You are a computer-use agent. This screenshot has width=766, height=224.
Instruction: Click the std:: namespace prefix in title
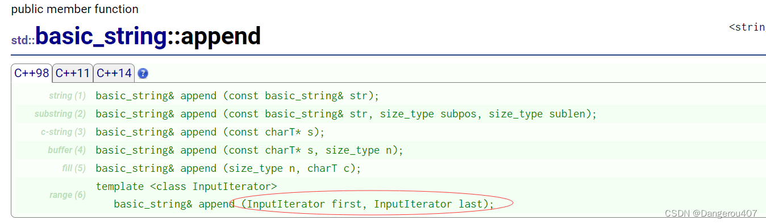[23, 40]
